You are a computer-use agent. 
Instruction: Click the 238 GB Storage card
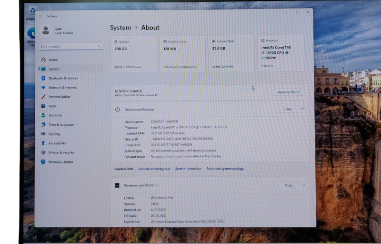134,54
